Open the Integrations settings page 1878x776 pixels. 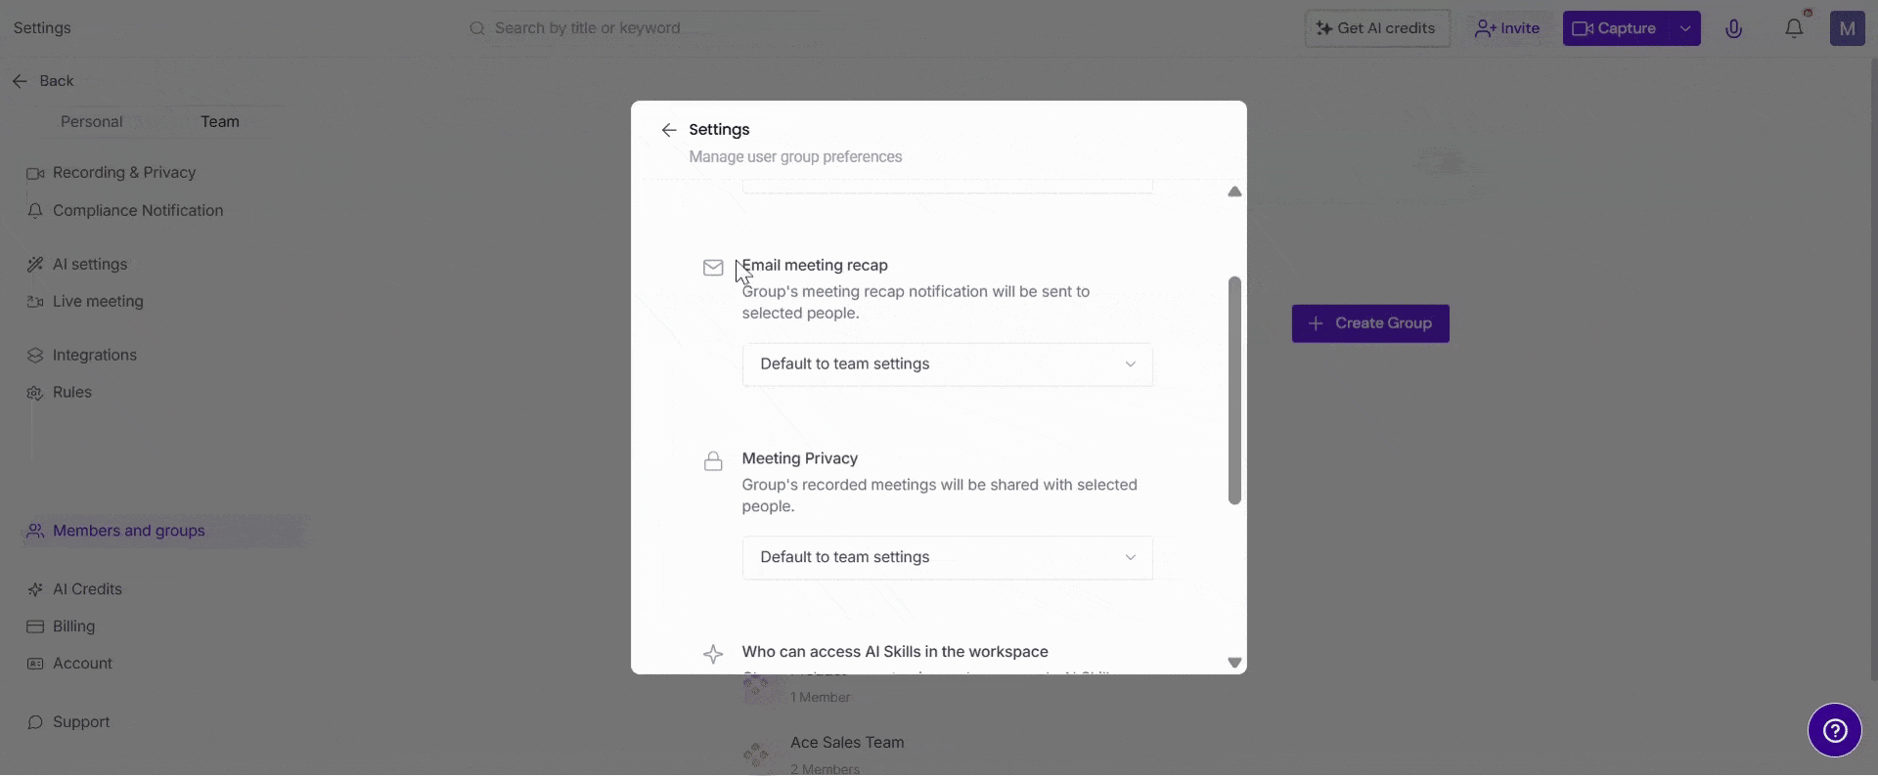click(95, 356)
